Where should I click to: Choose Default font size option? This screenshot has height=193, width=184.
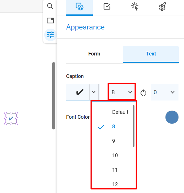pos(120,112)
